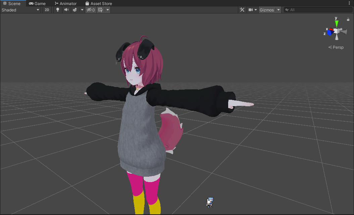Open the Shaded draw mode dropdown
Image resolution: width=354 pixels, height=215 pixels.
pyautogui.click(x=20, y=10)
